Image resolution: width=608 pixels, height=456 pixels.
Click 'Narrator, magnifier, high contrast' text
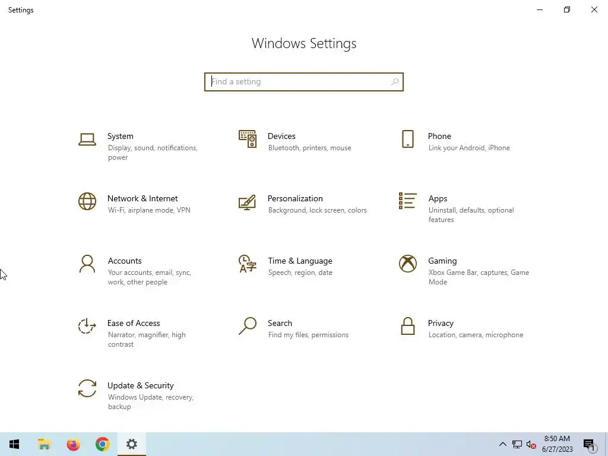(x=147, y=340)
